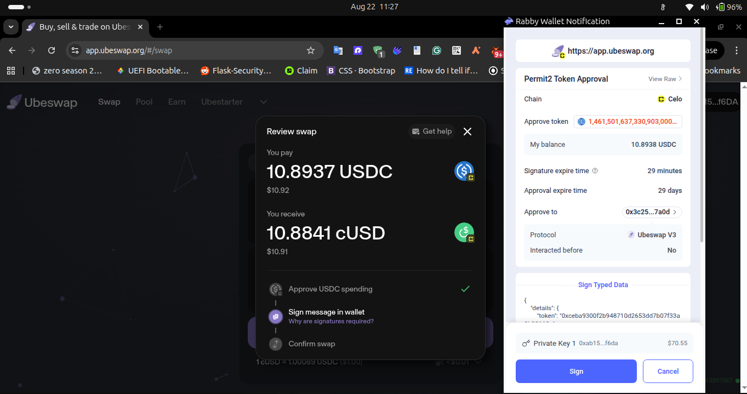The width and height of the screenshot is (747, 394).
Task: Click the Google Translate extension icon
Action: click(x=338, y=50)
